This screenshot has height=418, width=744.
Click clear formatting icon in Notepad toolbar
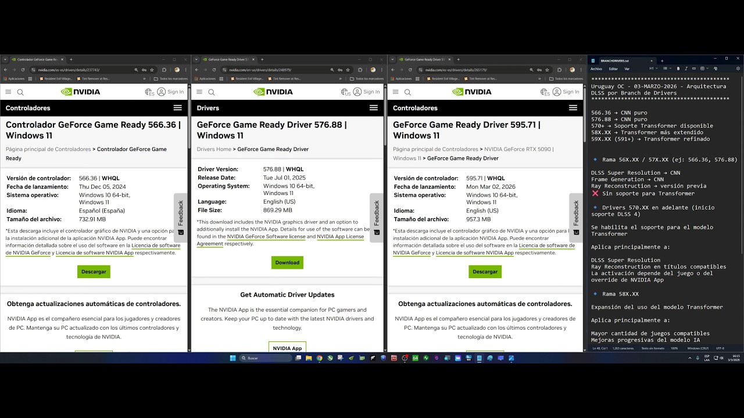click(x=716, y=69)
